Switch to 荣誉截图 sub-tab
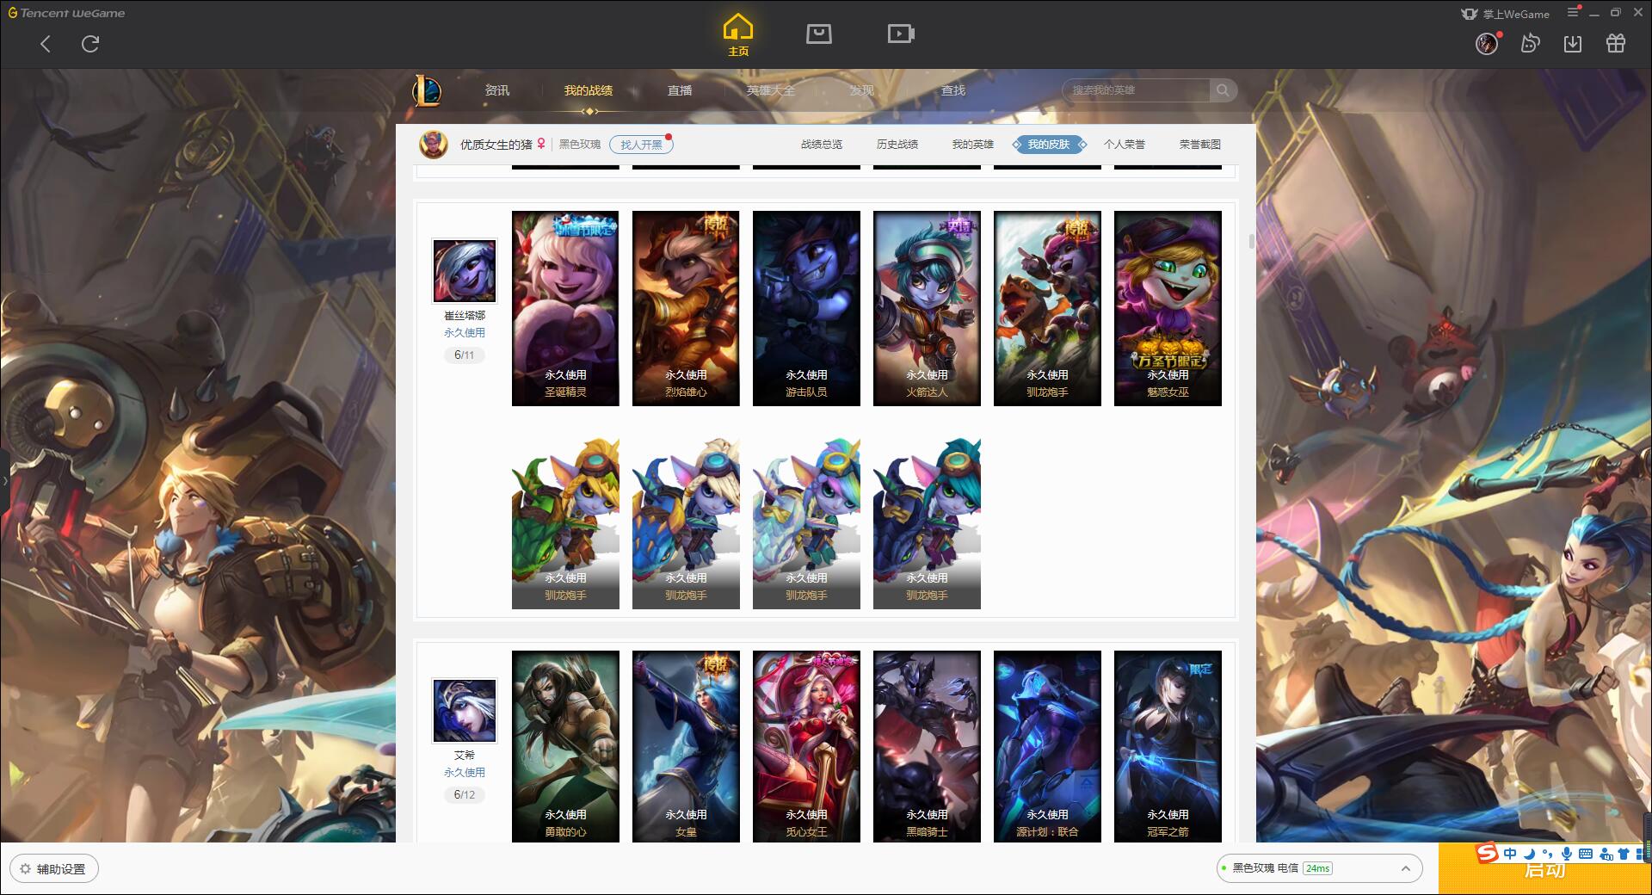The height and width of the screenshot is (895, 1652). (x=1200, y=145)
